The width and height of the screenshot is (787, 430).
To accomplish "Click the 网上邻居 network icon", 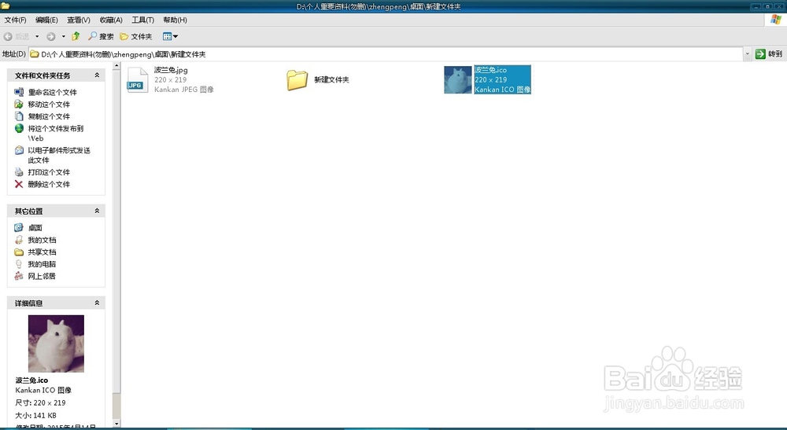I will (x=19, y=276).
